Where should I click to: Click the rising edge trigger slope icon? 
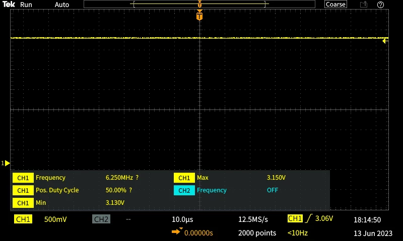tap(309, 218)
